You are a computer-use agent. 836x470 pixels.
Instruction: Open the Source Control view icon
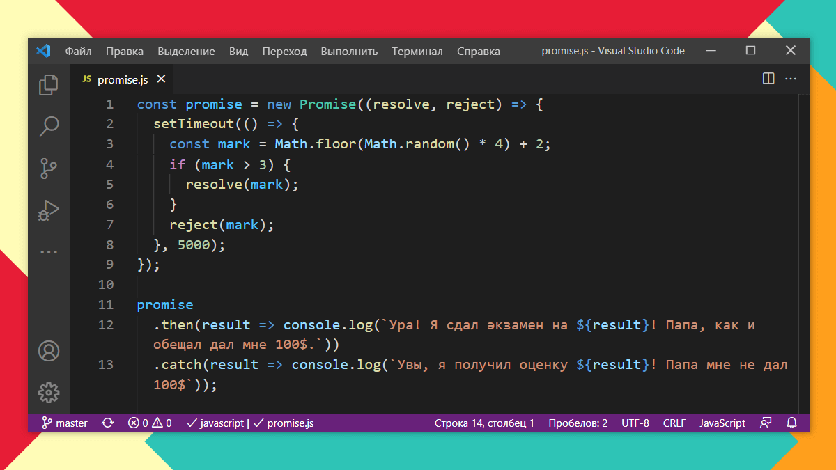48,168
